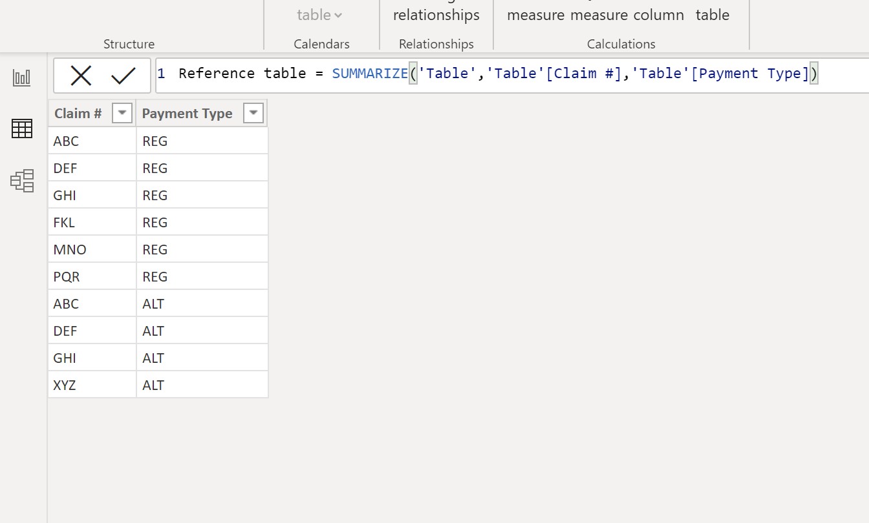Select the REG cell in the PQR row
869x523 pixels.
coord(202,276)
